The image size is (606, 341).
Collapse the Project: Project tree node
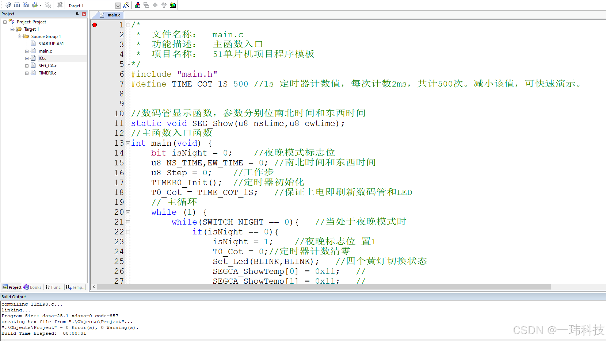[5, 22]
